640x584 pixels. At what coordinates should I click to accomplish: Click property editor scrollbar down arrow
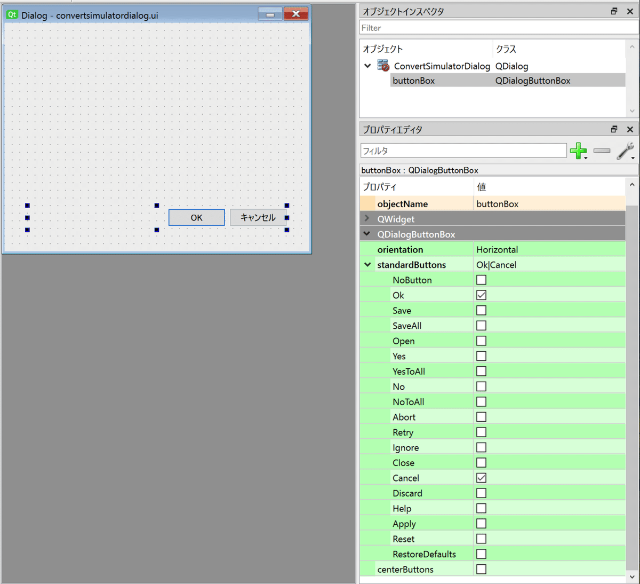[x=632, y=577]
